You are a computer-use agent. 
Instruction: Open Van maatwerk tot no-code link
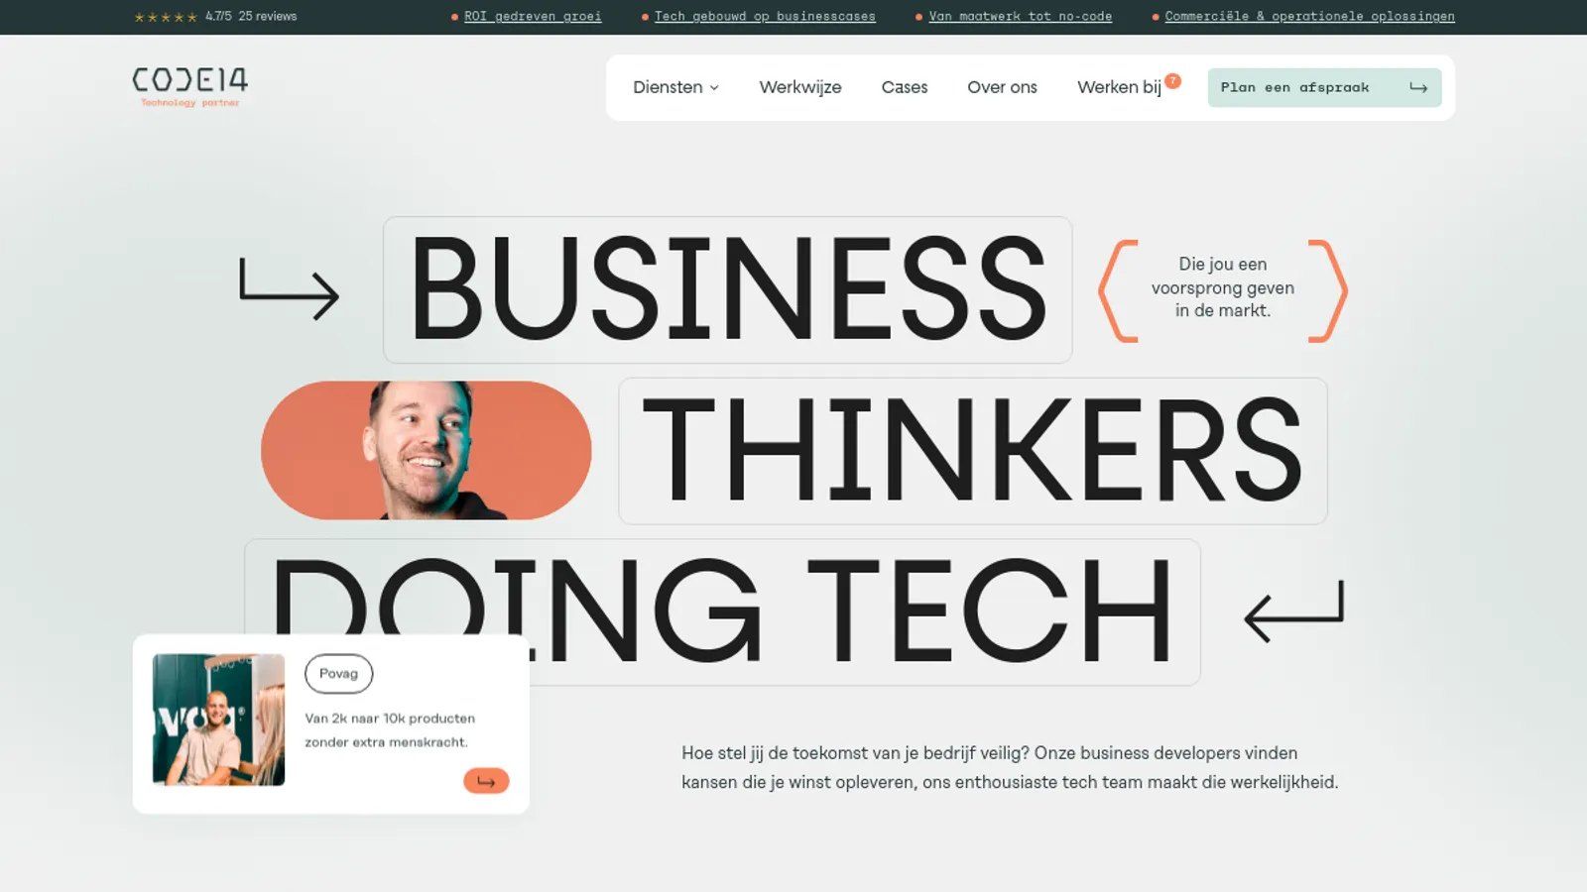[x=1020, y=17]
